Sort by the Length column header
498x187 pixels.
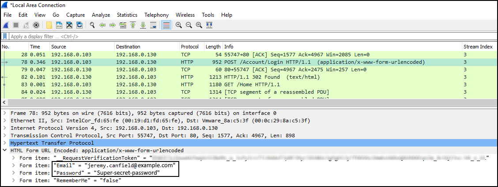pos(213,47)
